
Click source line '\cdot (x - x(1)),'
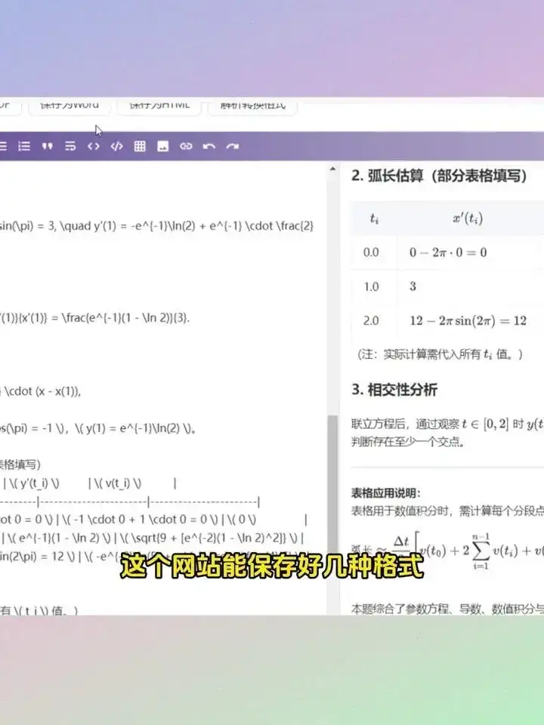pyautogui.click(x=41, y=392)
